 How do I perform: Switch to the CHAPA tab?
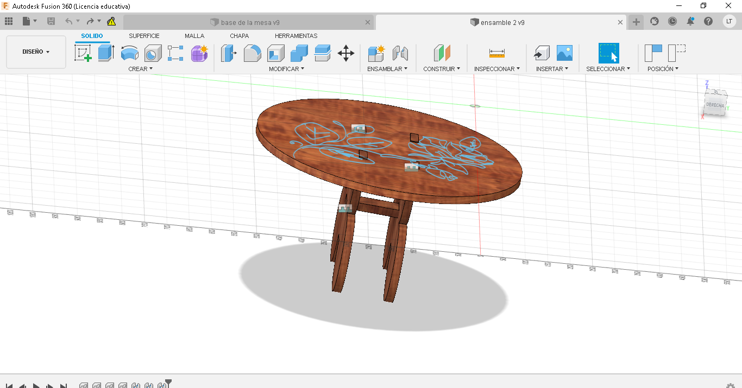point(239,36)
